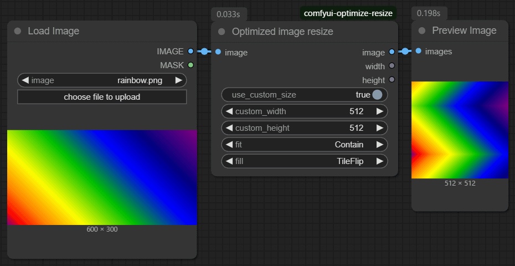Click the MASK output socket
515x266 pixels.
190,65
